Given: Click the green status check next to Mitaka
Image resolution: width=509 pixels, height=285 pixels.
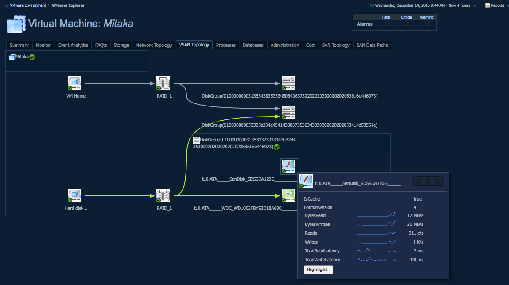Looking at the screenshot, I should pyautogui.click(x=32, y=57).
